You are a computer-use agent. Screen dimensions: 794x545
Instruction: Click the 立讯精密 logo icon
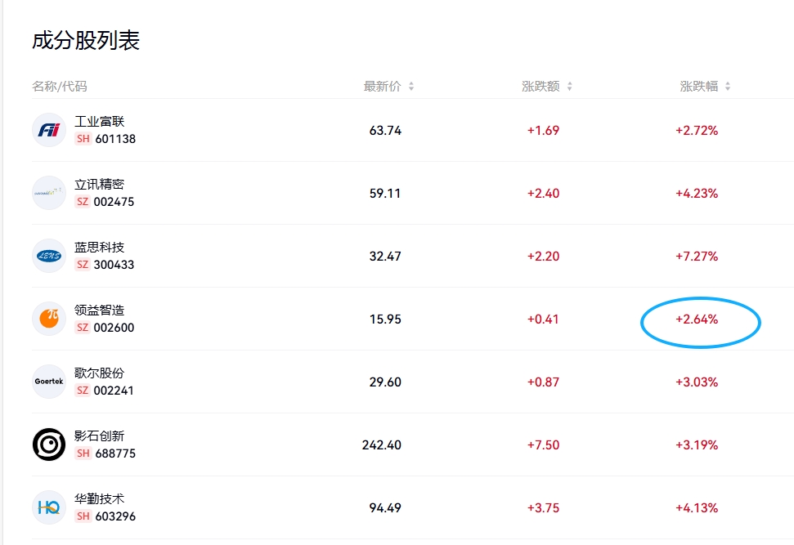point(49,193)
